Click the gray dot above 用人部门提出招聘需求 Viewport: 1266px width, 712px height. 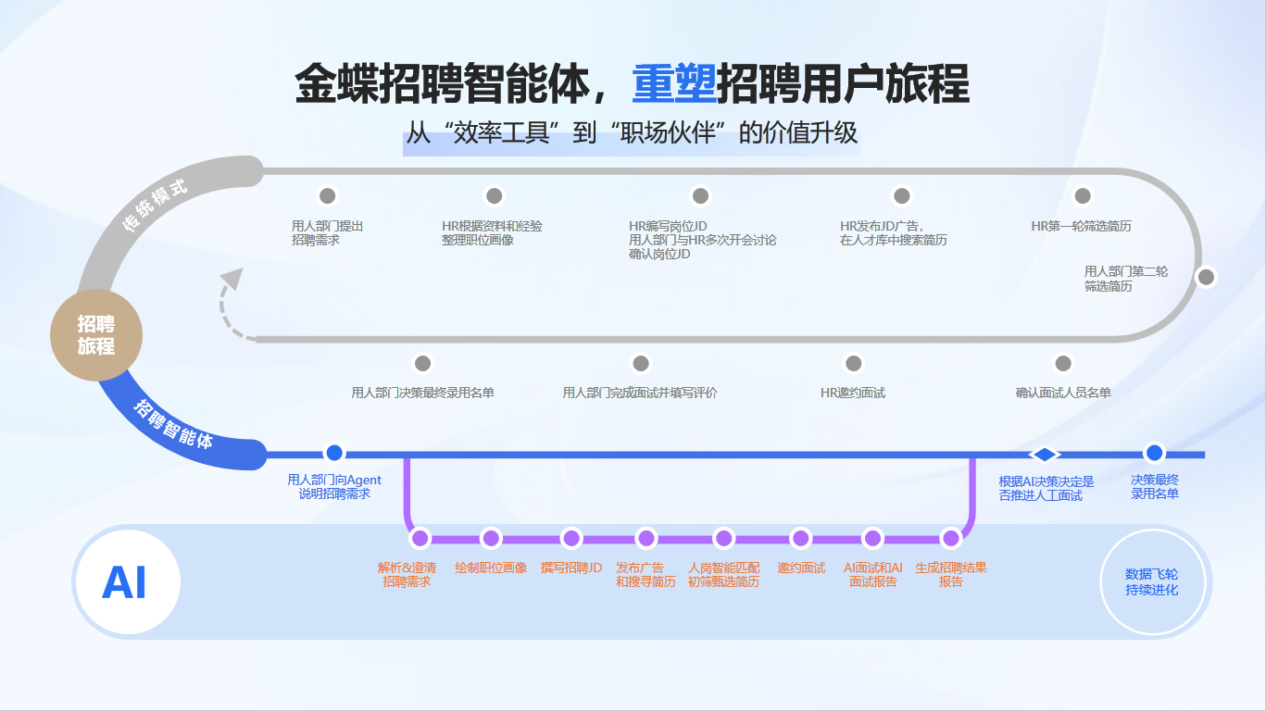pos(327,195)
